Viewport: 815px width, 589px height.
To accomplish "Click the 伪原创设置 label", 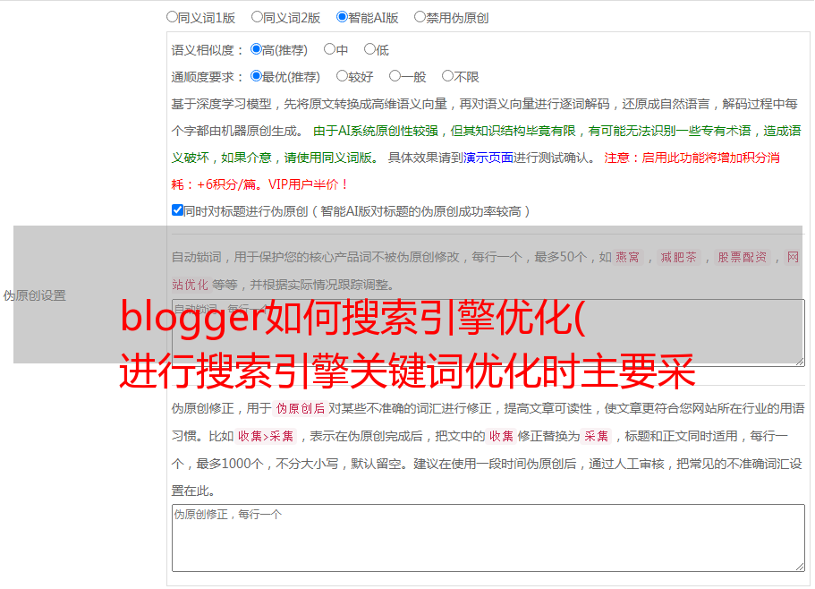I will click(x=35, y=295).
